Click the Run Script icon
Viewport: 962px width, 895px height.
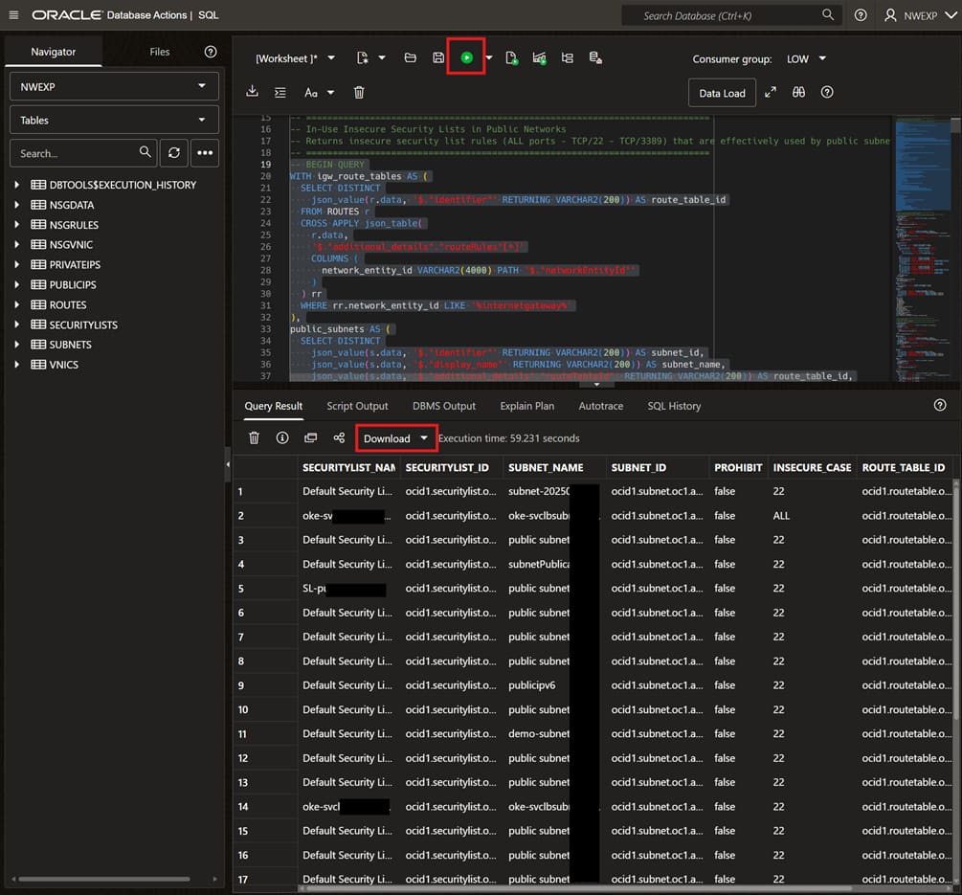point(511,57)
